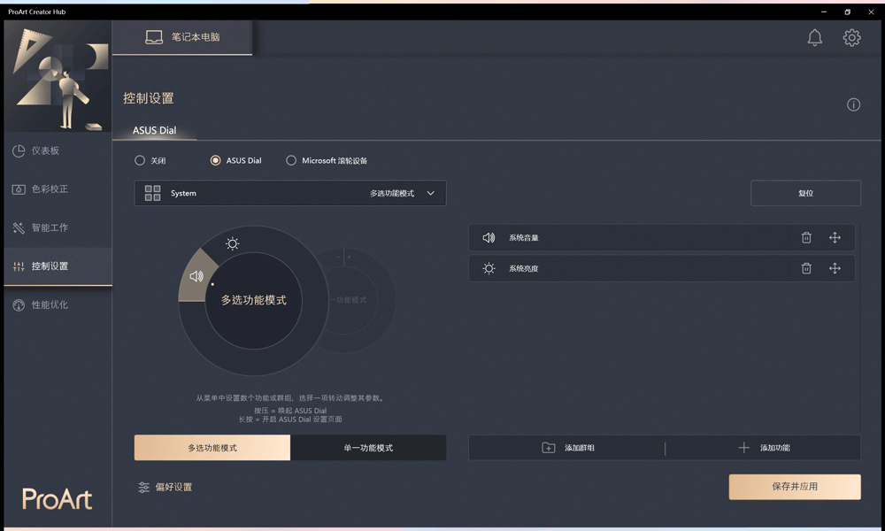Open the 智能工作 sidebar section
This screenshot has height=531, width=885.
tap(58, 227)
